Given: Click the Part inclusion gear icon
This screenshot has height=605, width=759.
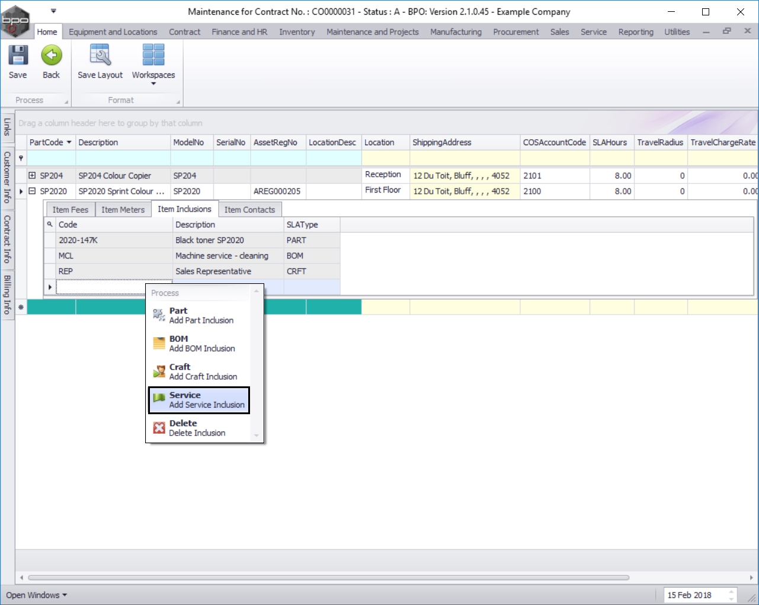Looking at the screenshot, I should coord(159,315).
